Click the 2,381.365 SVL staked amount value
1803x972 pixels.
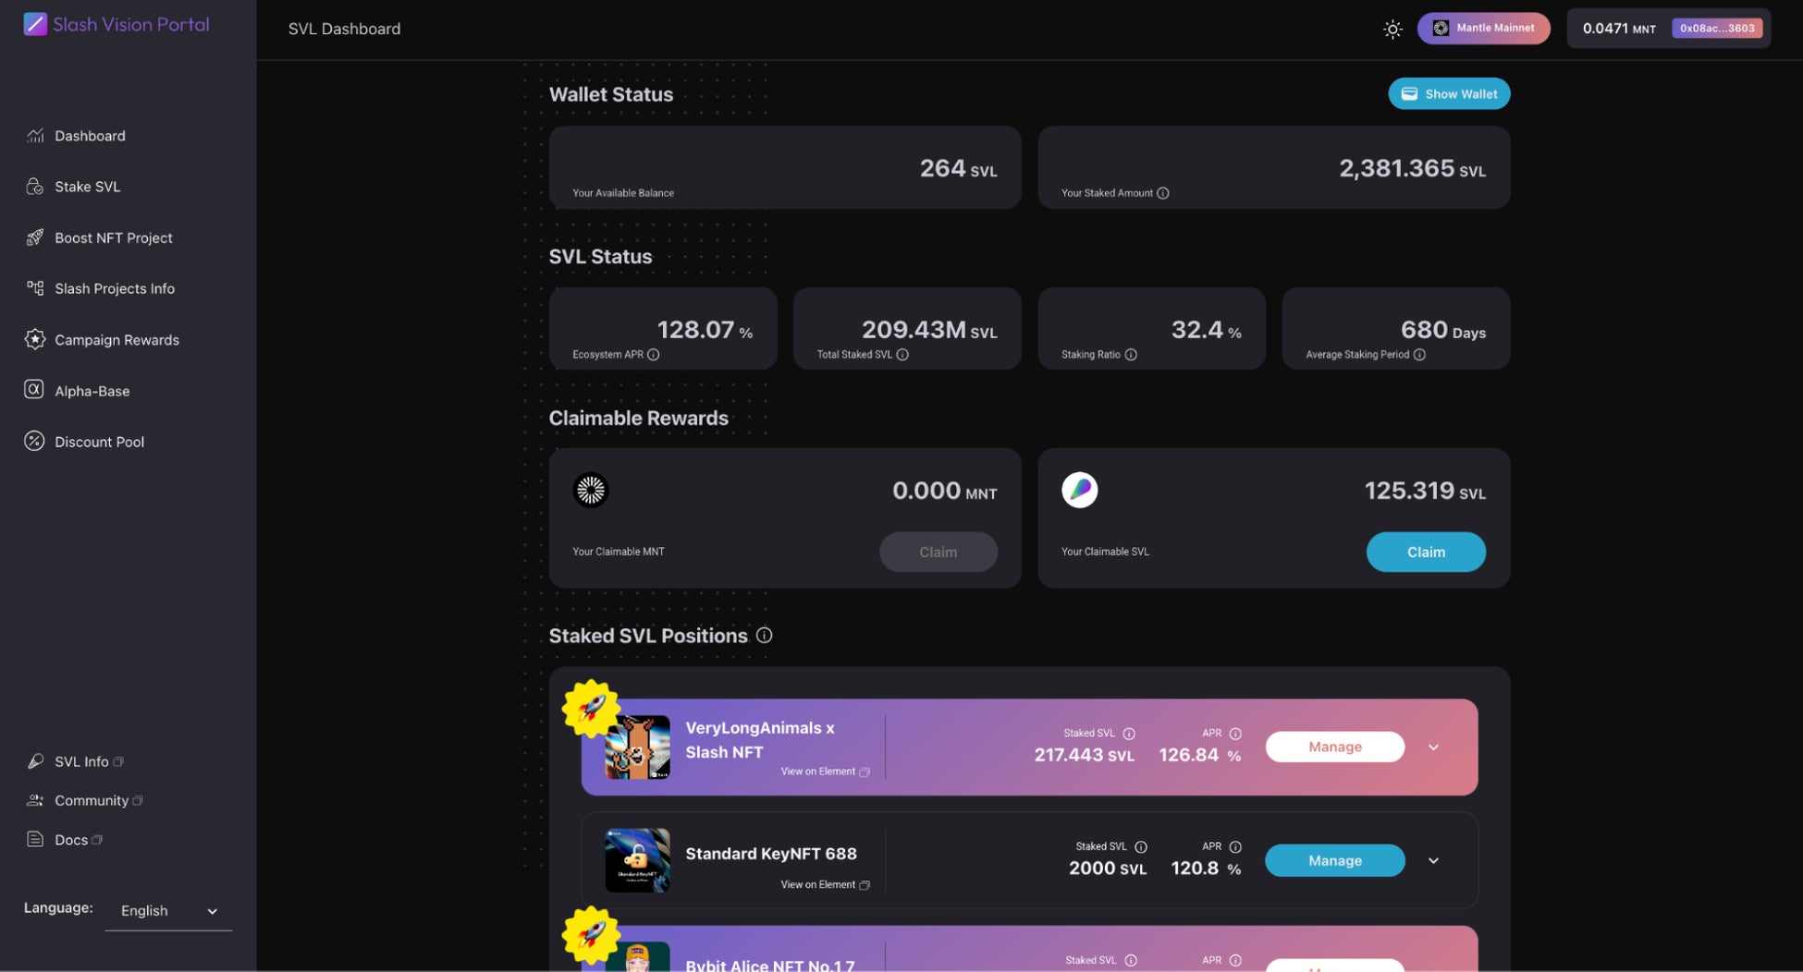1412,168
